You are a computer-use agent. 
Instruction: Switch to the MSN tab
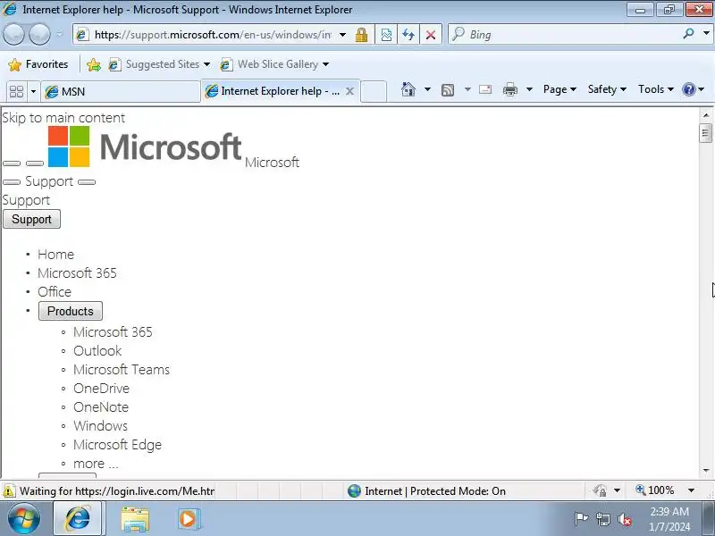121,92
